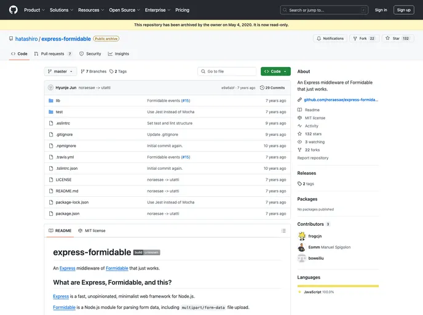Switch to the Pull requests tab
This screenshot has height=315, width=423.
click(x=53, y=54)
